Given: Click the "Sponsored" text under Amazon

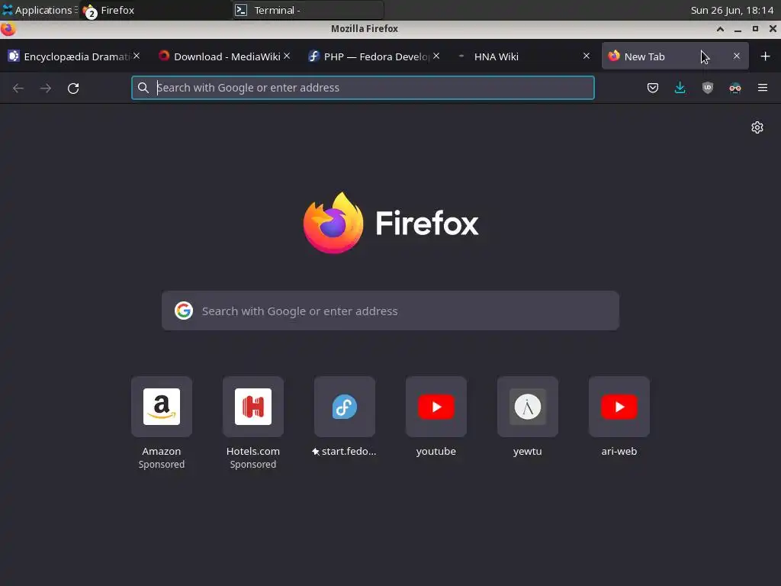Looking at the screenshot, I should [162, 465].
